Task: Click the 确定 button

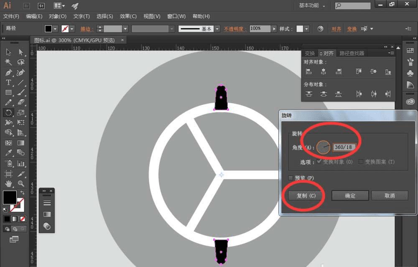Action: point(350,196)
